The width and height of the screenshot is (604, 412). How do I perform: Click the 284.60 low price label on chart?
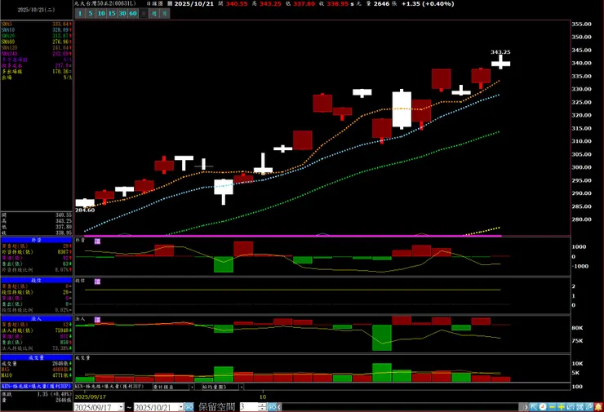[x=85, y=210]
